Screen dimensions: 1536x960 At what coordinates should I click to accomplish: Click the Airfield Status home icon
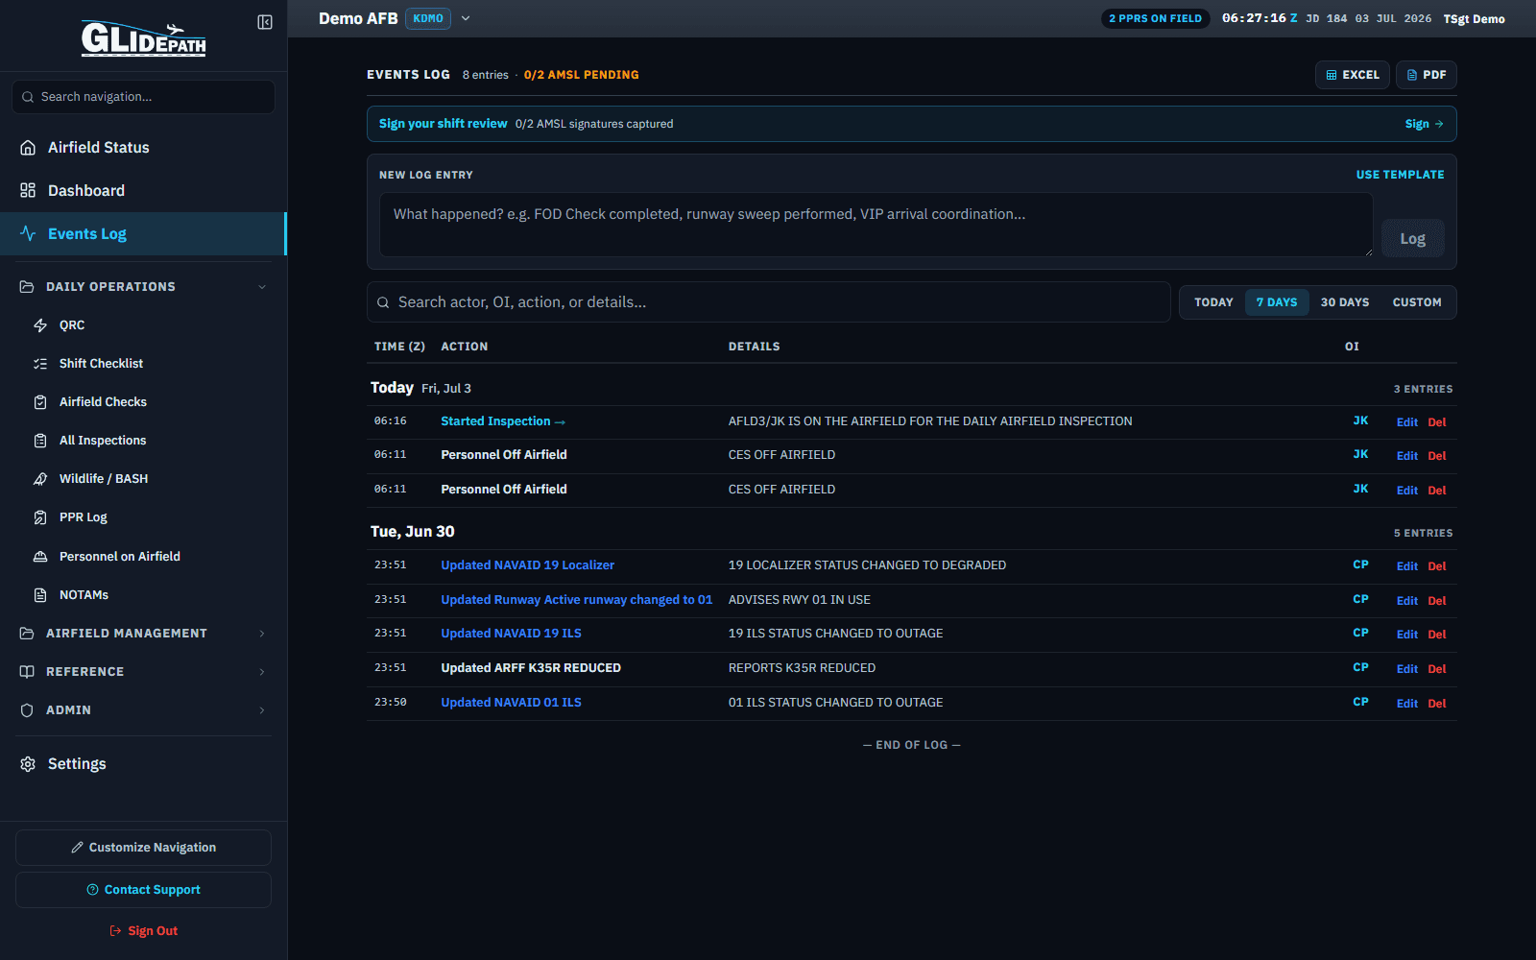coord(28,148)
